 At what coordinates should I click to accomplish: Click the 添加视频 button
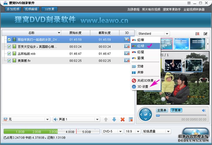click(13, 9)
